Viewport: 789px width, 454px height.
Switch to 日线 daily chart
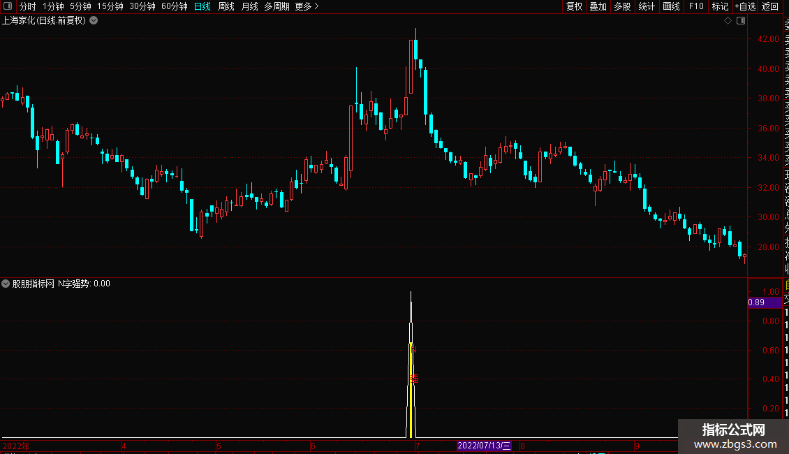point(202,6)
